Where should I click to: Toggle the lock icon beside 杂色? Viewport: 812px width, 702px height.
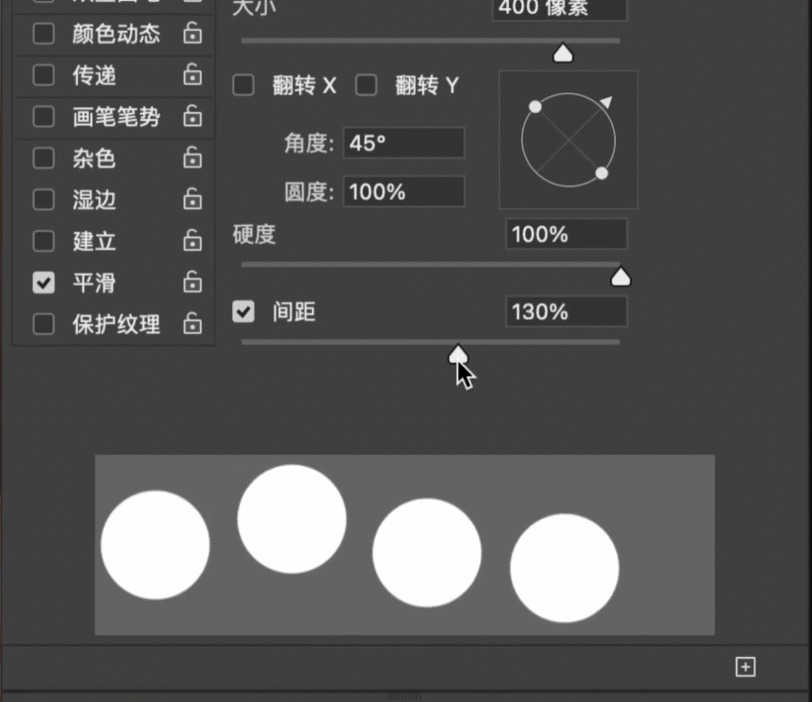192,158
